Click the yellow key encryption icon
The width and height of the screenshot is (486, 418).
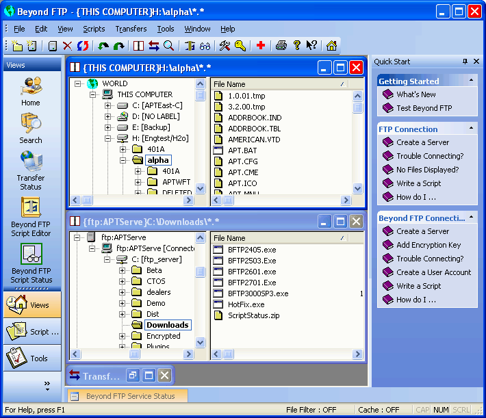(x=240, y=46)
